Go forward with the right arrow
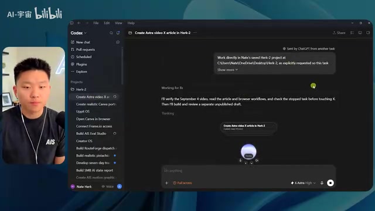The image size is (375, 211). tap(87, 23)
